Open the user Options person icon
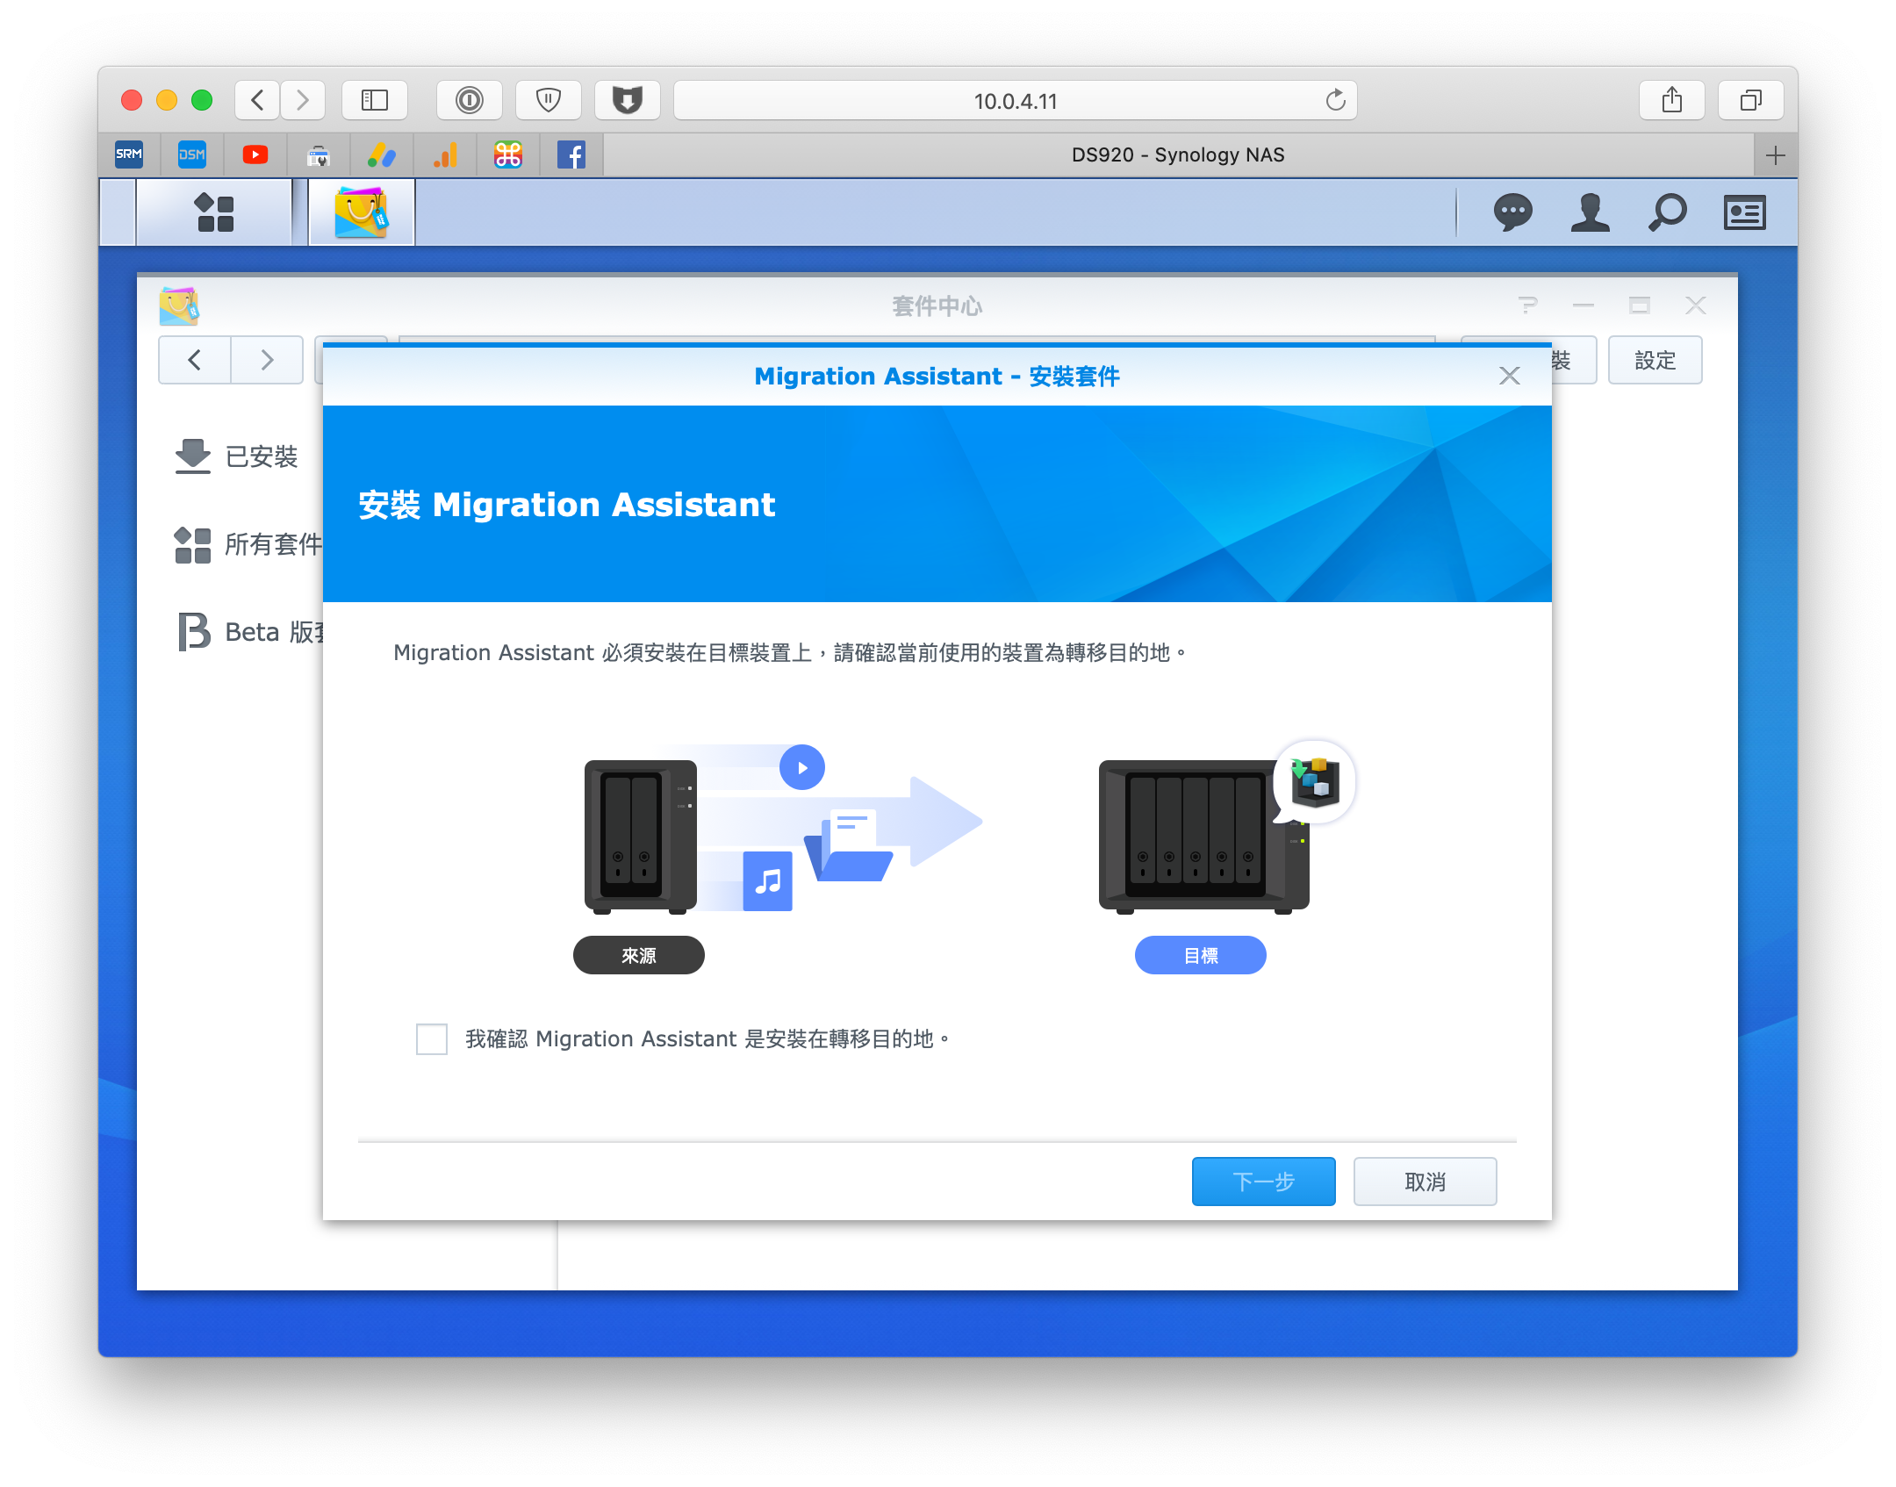Image resolution: width=1896 pixels, height=1487 pixels. 1590,212
